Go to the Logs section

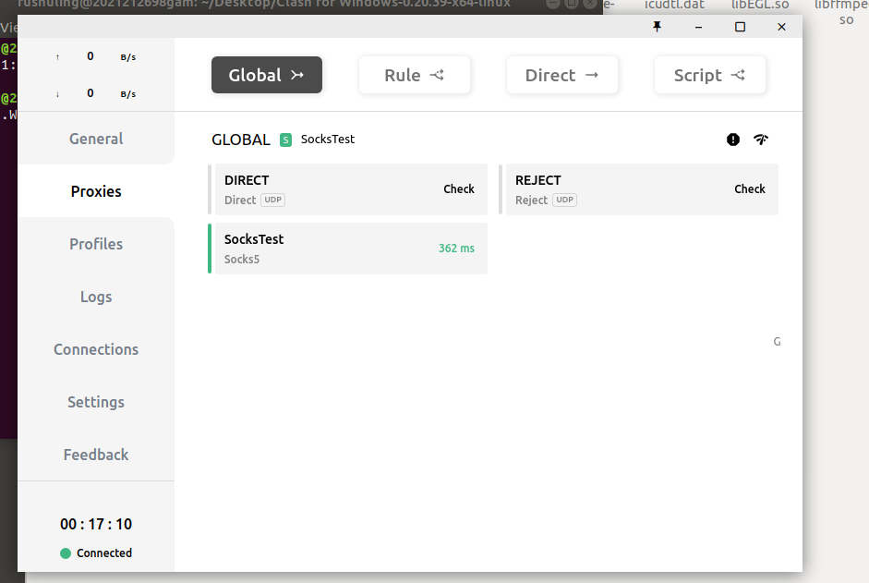(96, 297)
